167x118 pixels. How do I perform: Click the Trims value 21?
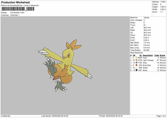(144, 25)
